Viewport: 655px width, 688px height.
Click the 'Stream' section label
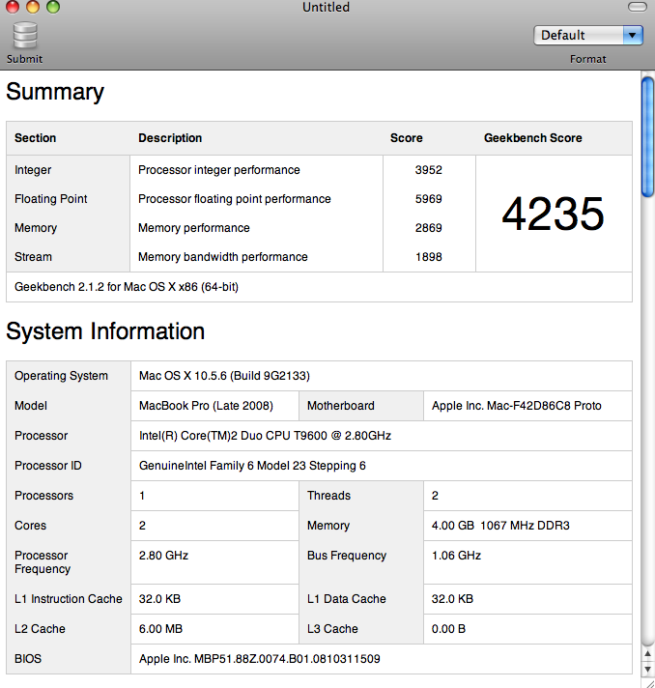coord(33,257)
